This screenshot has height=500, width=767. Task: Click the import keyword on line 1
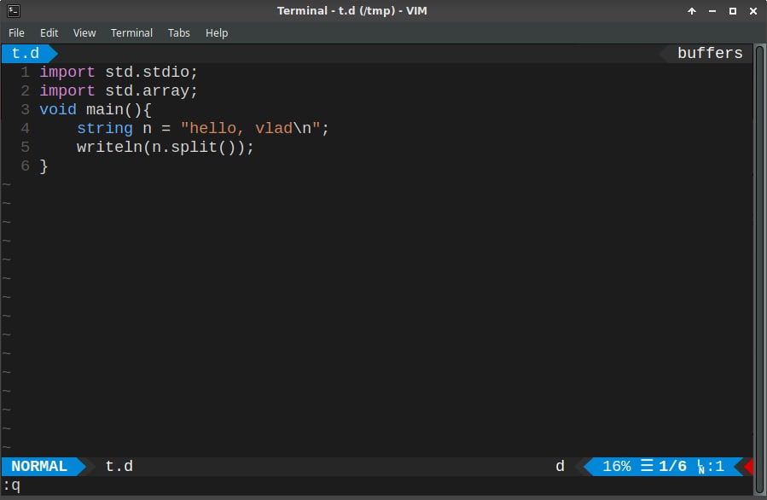click(x=67, y=72)
